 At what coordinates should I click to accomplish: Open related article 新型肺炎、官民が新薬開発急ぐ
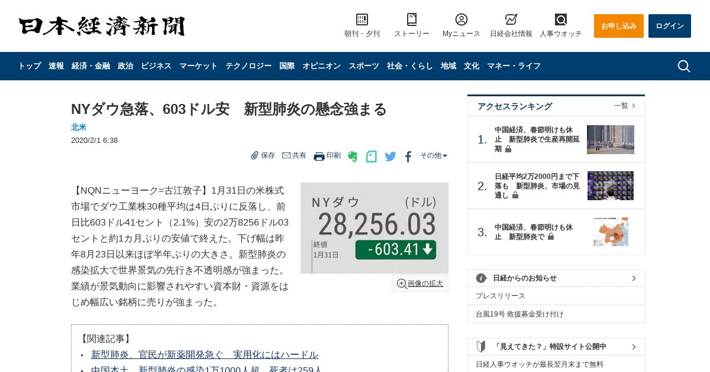(205, 355)
